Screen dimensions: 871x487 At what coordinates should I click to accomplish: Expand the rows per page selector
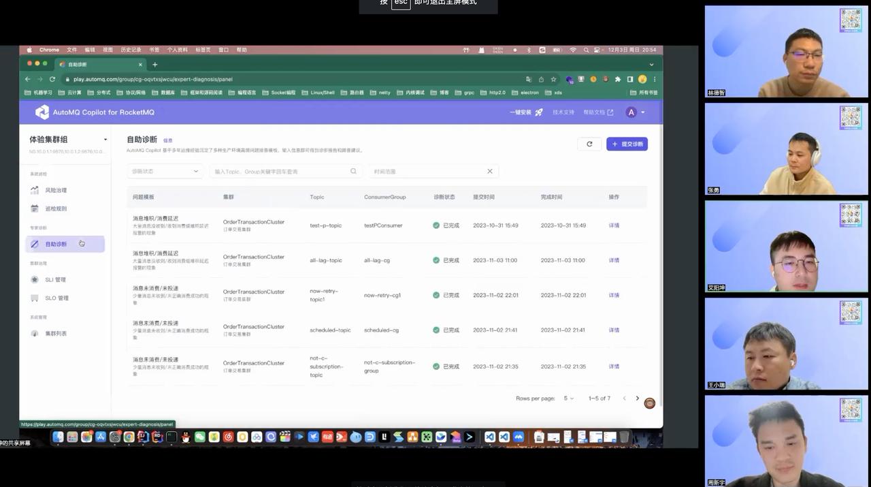click(569, 398)
